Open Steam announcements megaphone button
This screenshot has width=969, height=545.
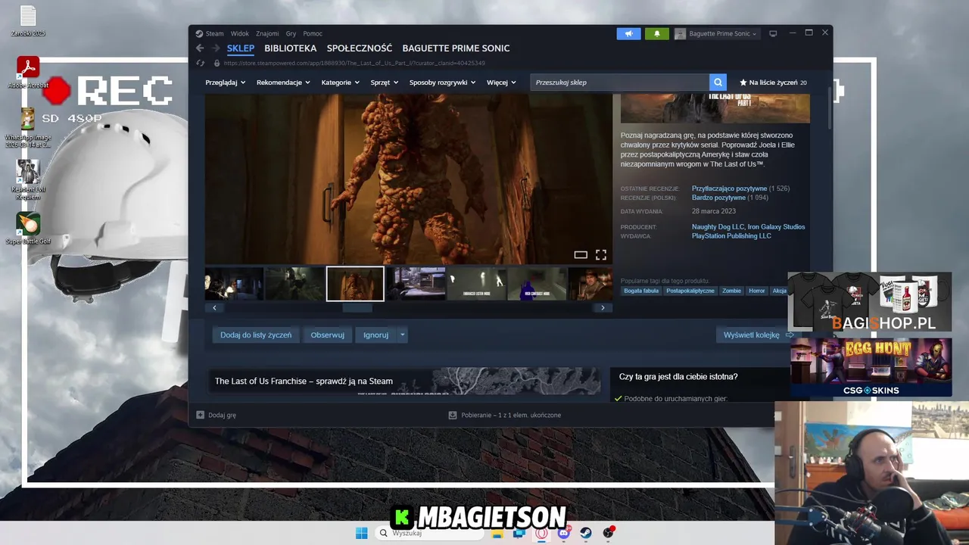(x=628, y=33)
